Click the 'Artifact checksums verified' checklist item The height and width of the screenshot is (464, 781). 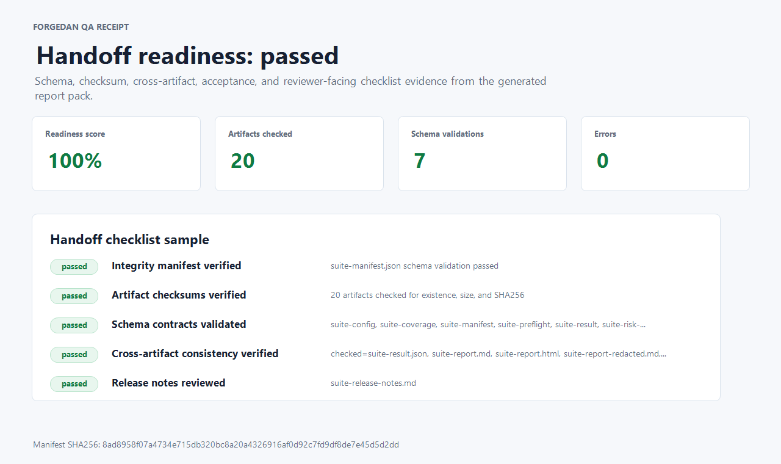tap(179, 295)
